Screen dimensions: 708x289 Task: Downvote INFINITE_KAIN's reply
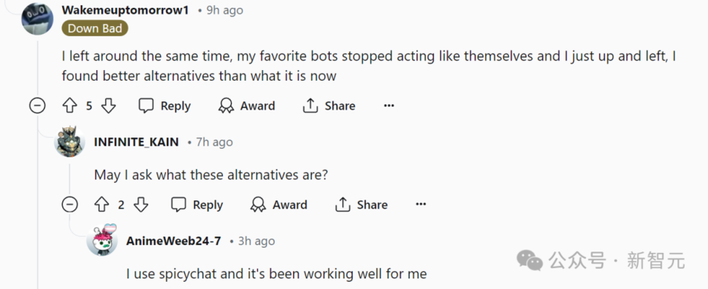tap(141, 205)
